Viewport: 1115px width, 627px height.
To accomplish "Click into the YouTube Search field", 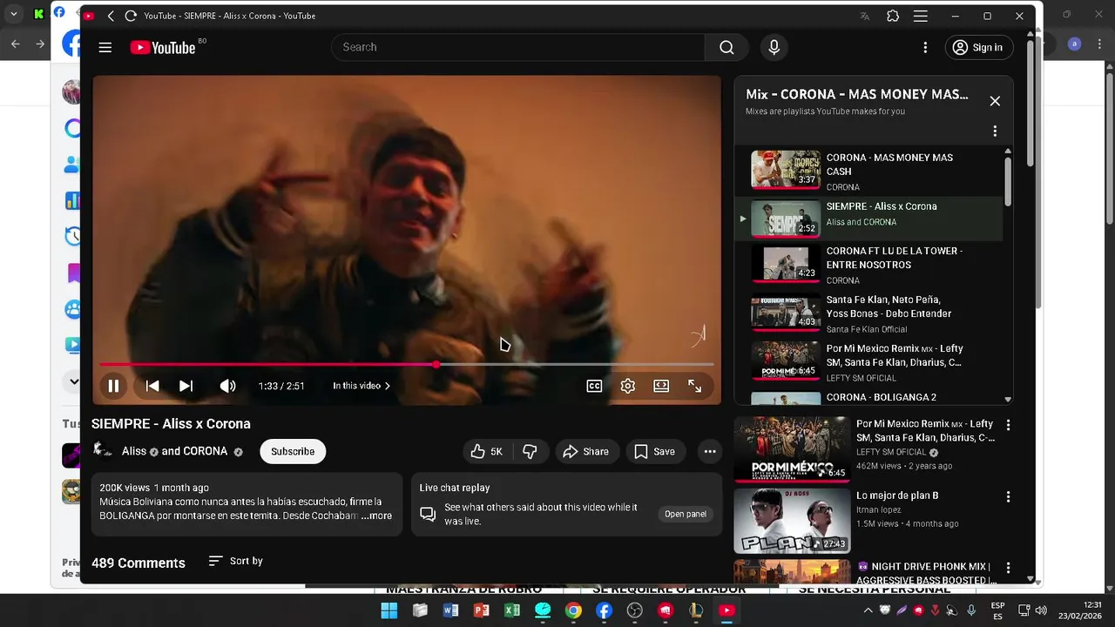I will point(518,48).
